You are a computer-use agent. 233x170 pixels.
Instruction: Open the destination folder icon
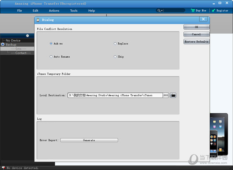pyautogui.click(x=173, y=95)
